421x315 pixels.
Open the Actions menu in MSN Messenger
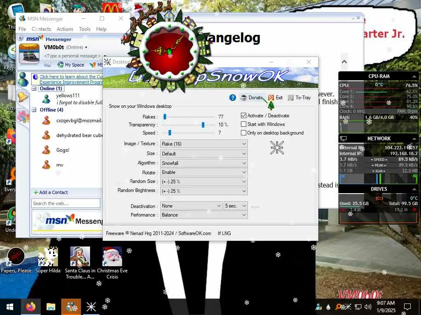click(x=65, y=29)
